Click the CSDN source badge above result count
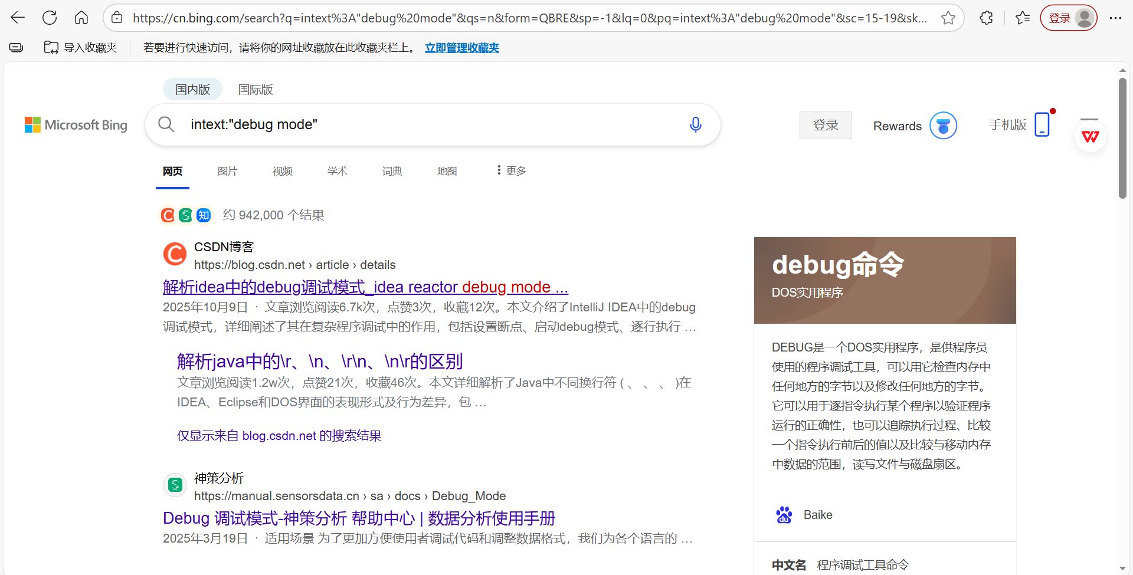This screenshot has width=1133, height=575. 167,215
